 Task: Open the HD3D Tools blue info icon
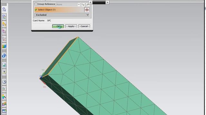pos(4,56)
